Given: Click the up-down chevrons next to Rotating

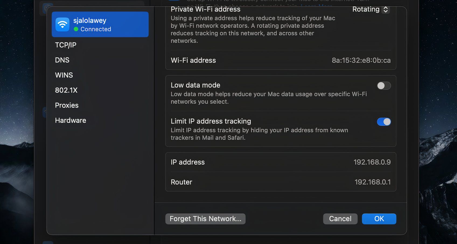Looking at the screenshot, I should [386, 9].
